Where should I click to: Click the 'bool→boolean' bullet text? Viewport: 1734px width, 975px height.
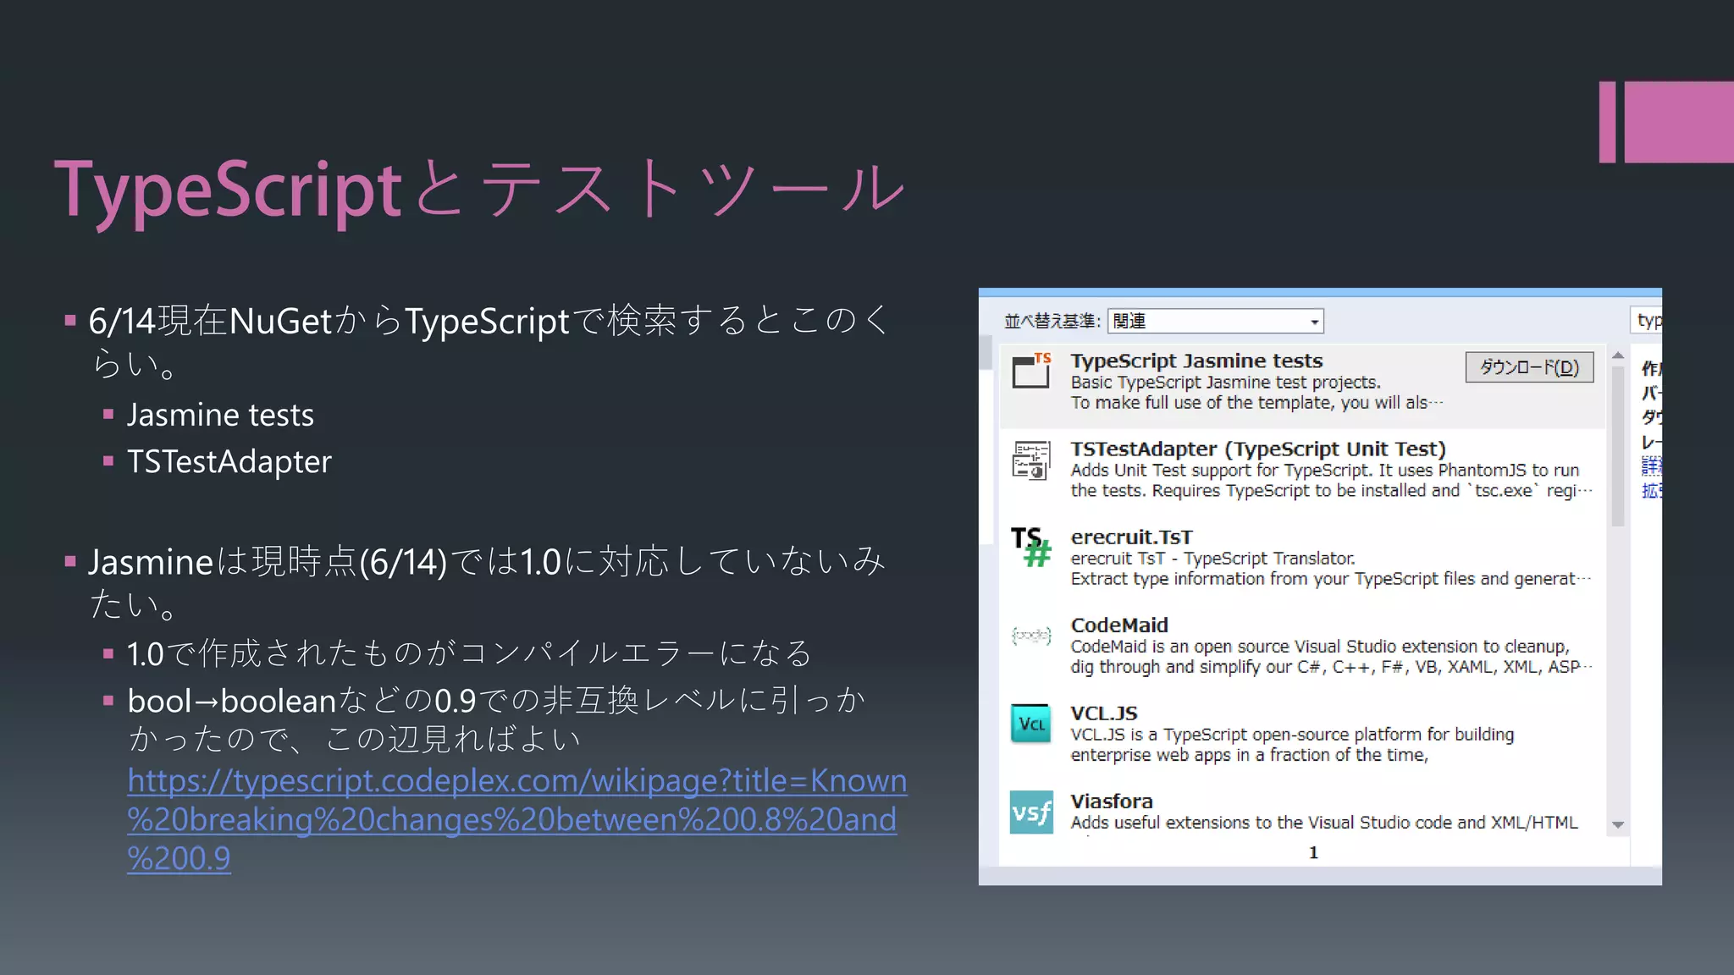pyautogui.click(x=496, y=719)
